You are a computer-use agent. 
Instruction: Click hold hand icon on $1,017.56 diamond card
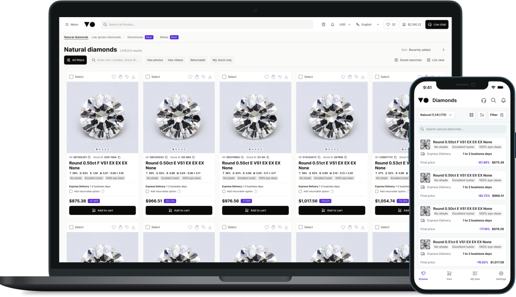tap(350, 77)
